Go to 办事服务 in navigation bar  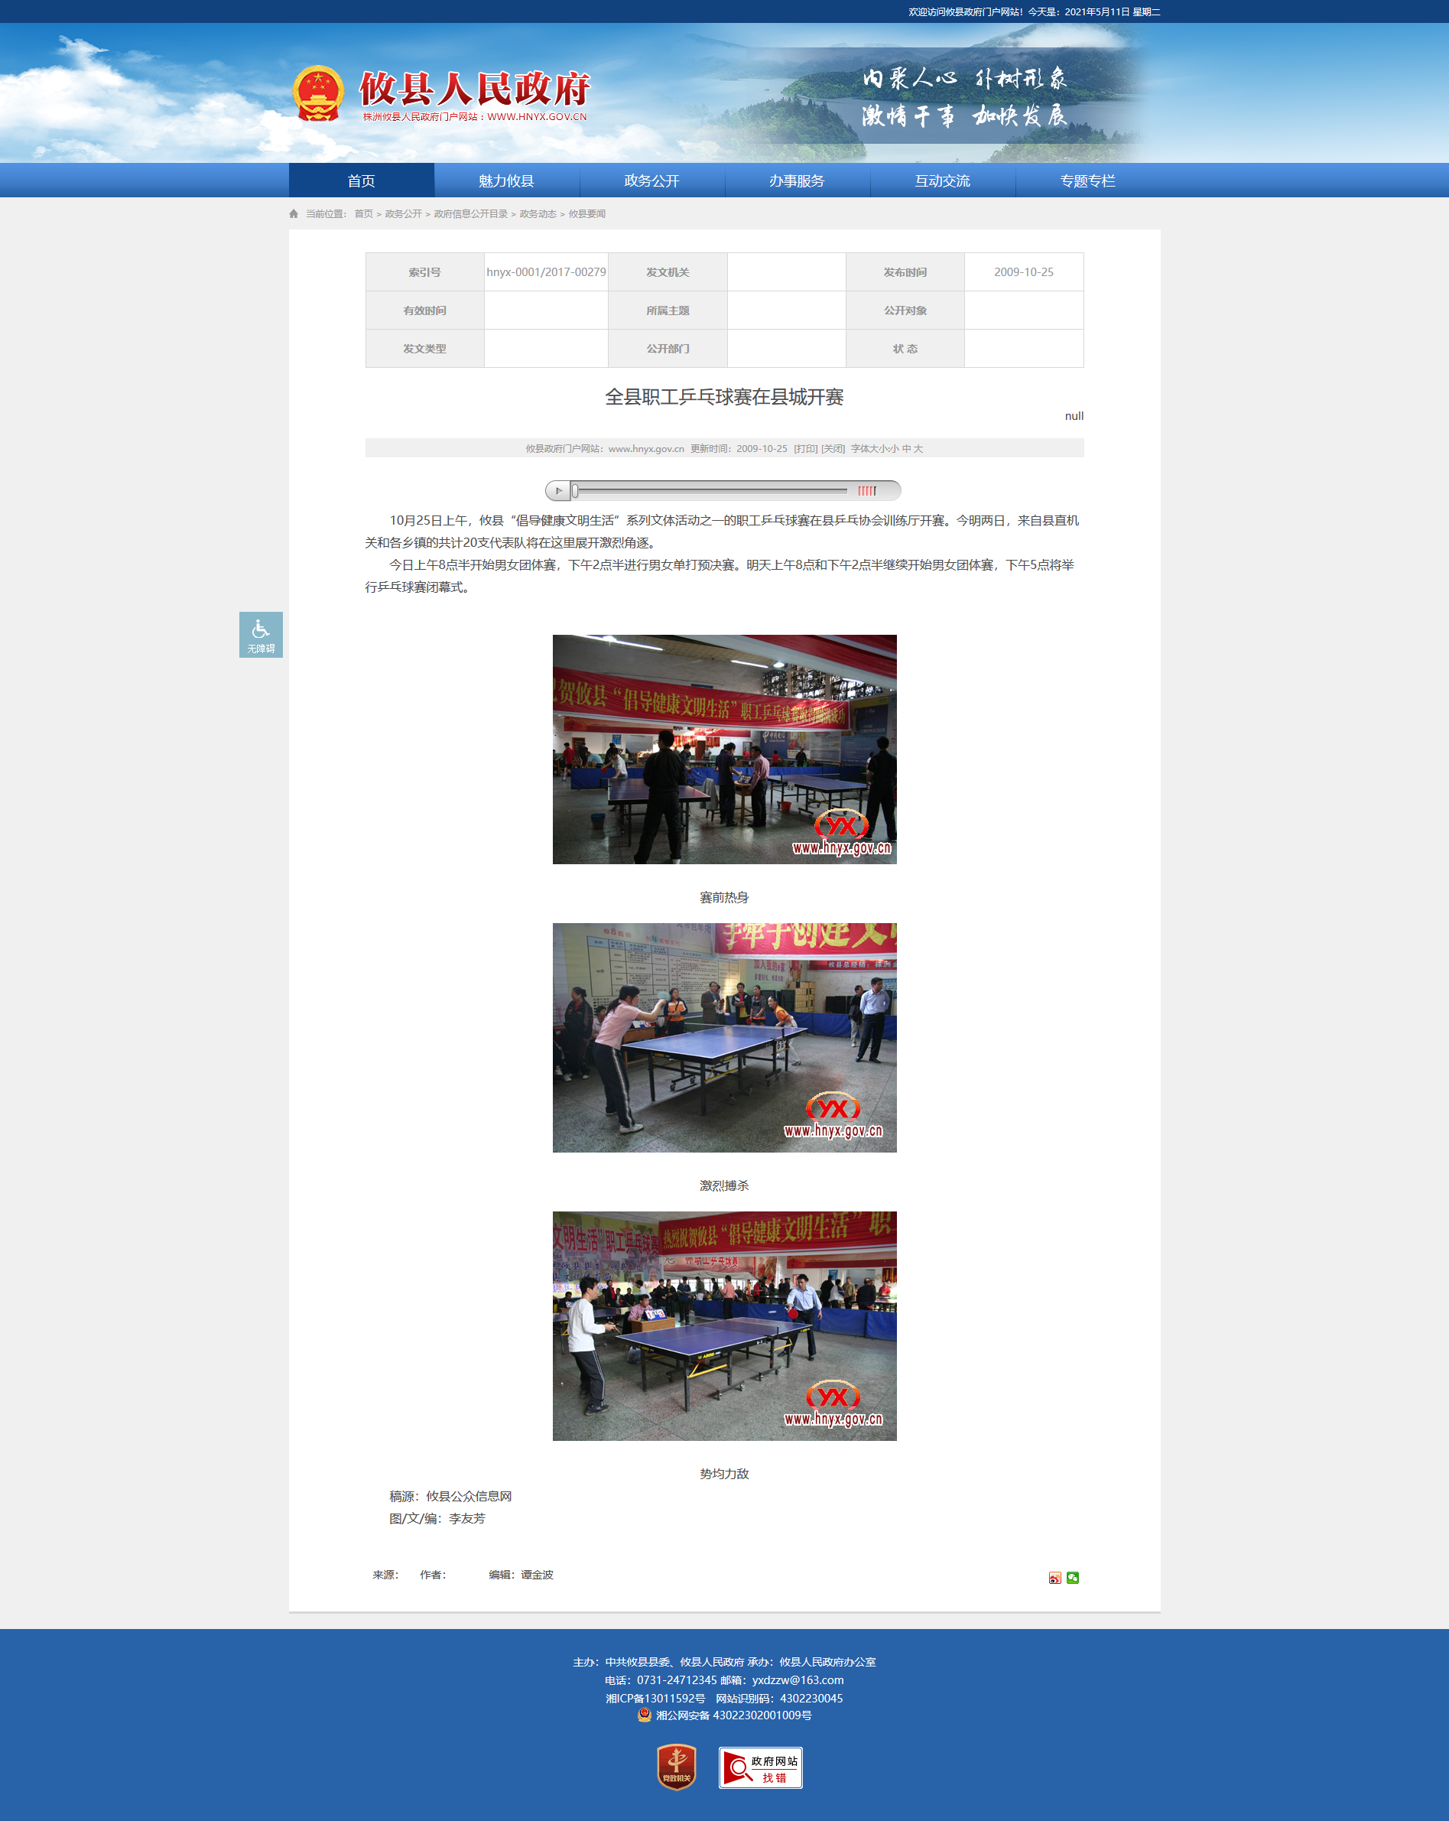point(796,180)
